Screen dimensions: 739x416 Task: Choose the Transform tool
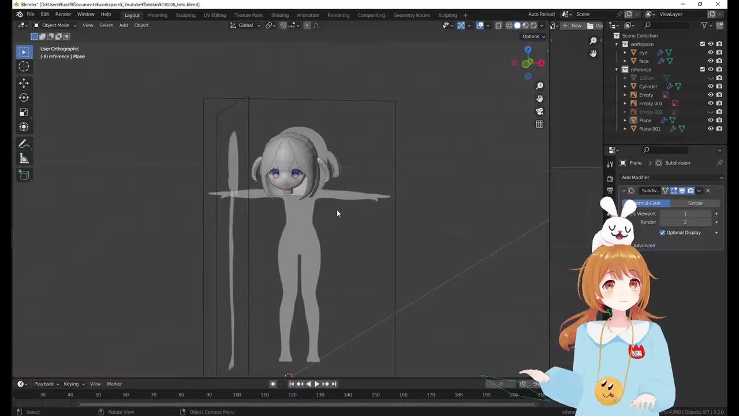click(24, 127)
